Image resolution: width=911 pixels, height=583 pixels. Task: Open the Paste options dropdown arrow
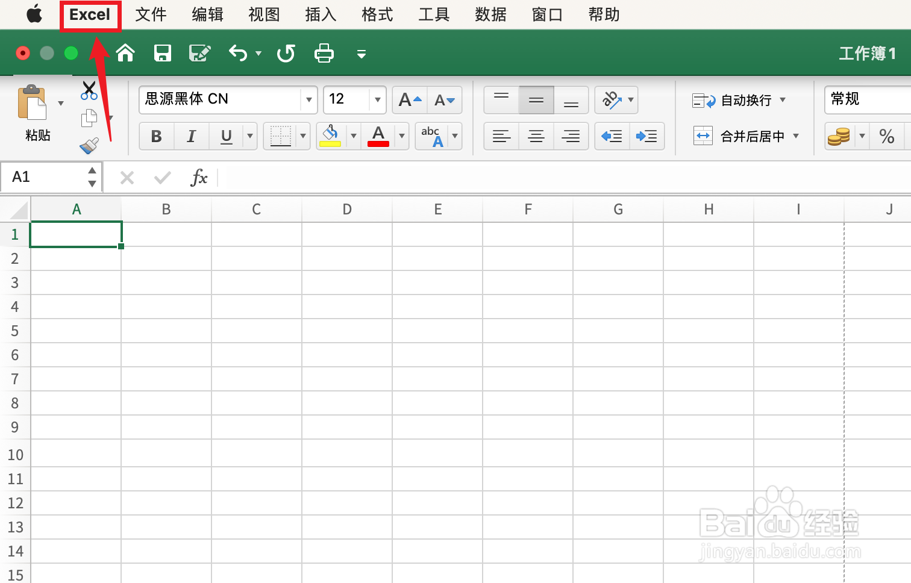61,103
